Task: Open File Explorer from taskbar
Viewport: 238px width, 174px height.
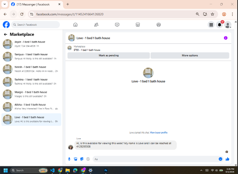Action: 68,170
